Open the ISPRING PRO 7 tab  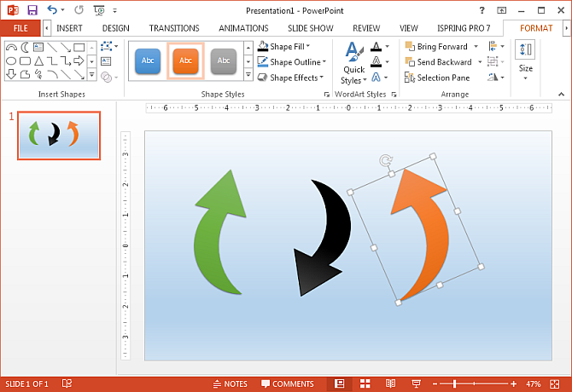point(464,28)
